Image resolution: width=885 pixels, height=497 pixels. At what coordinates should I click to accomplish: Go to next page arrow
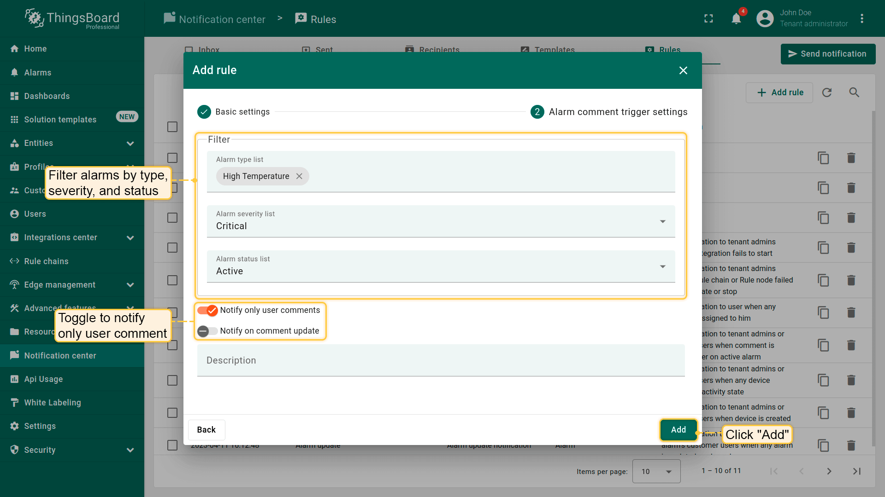829,471
